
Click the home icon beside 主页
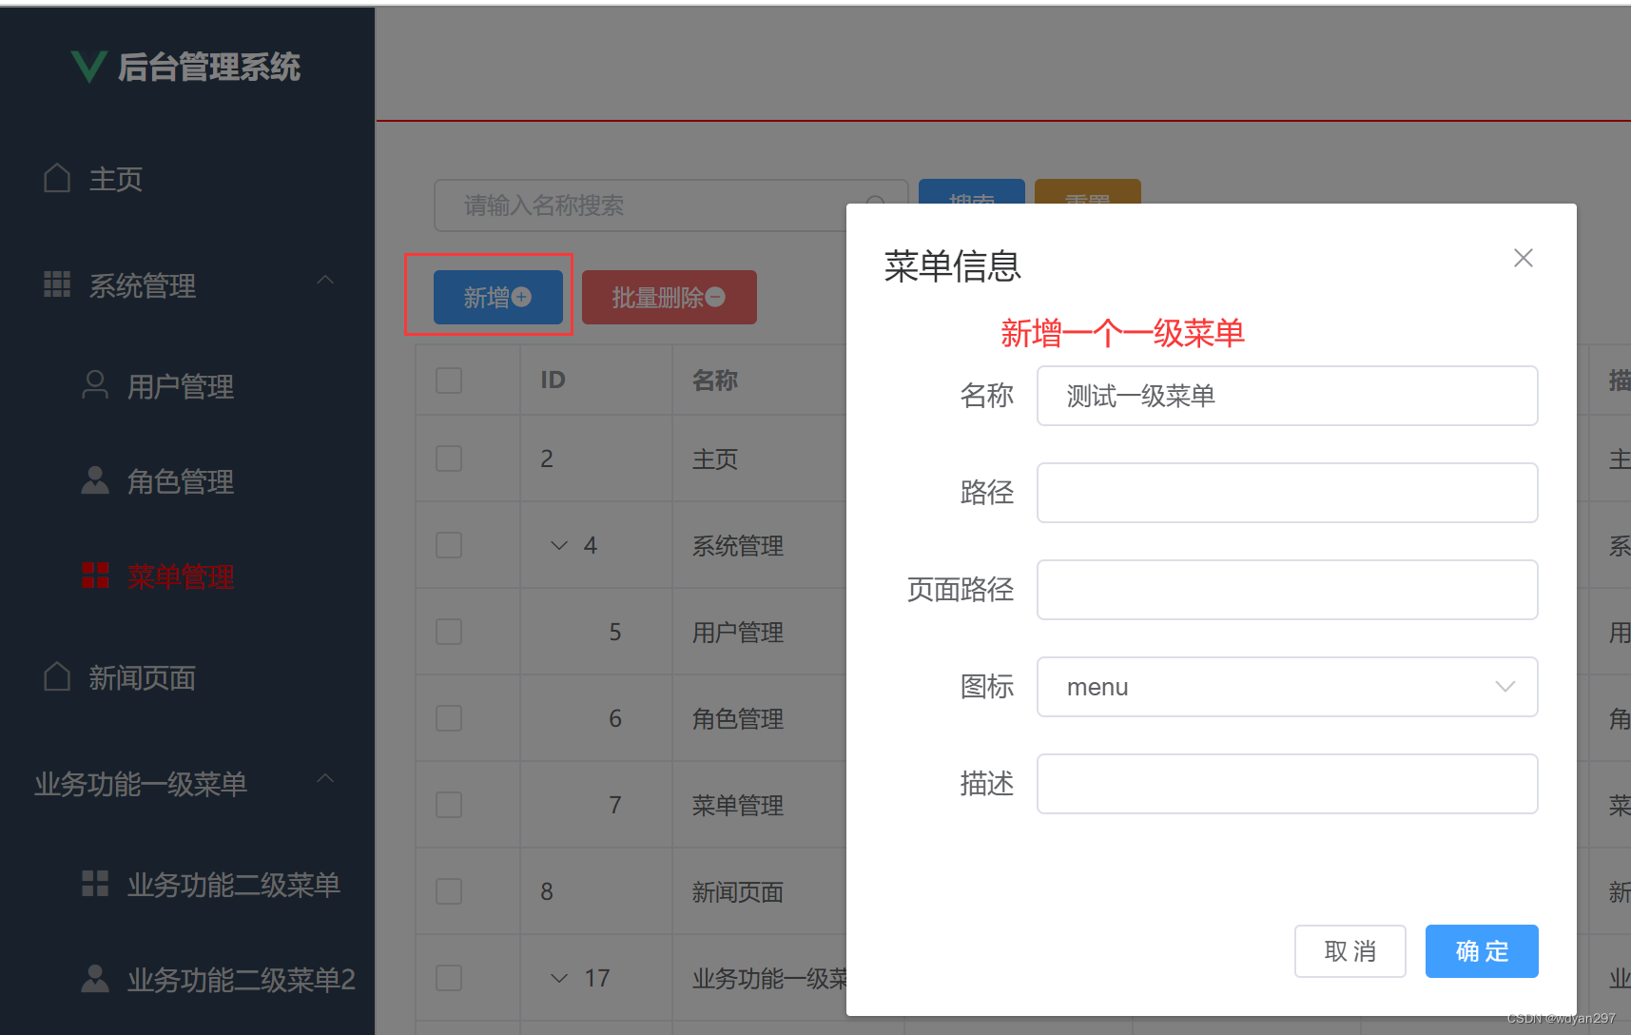pos(57,178)
